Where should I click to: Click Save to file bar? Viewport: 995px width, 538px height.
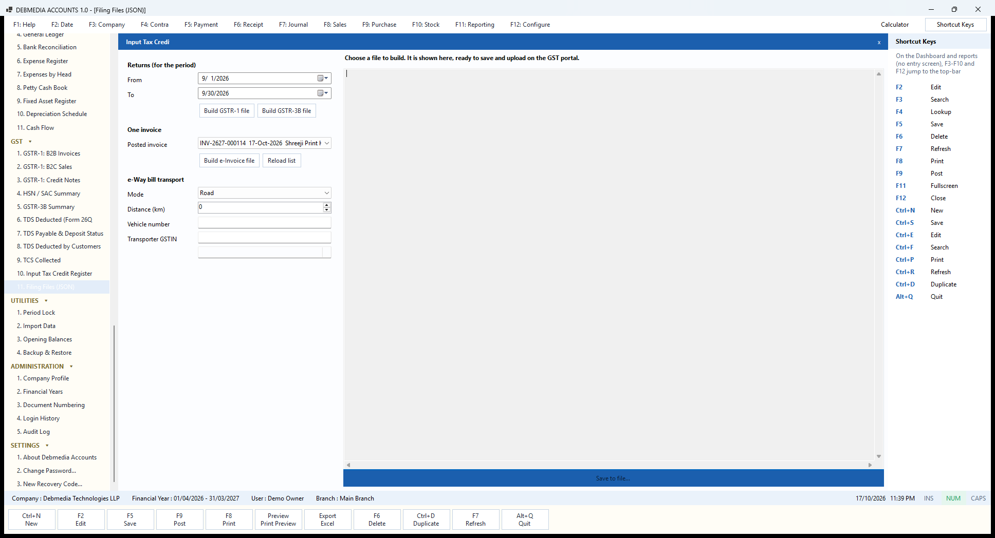coord(613,478)
